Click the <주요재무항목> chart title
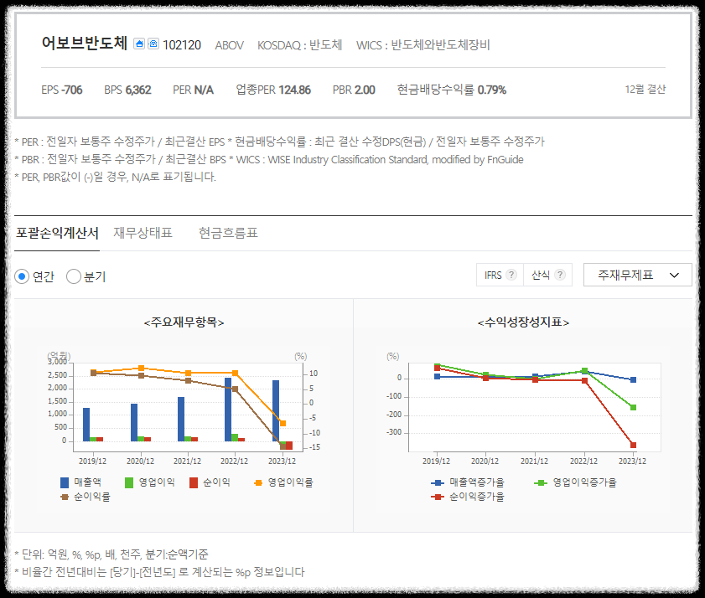Image resolution: width=705 pixels, height=598 pixels. 184,322
